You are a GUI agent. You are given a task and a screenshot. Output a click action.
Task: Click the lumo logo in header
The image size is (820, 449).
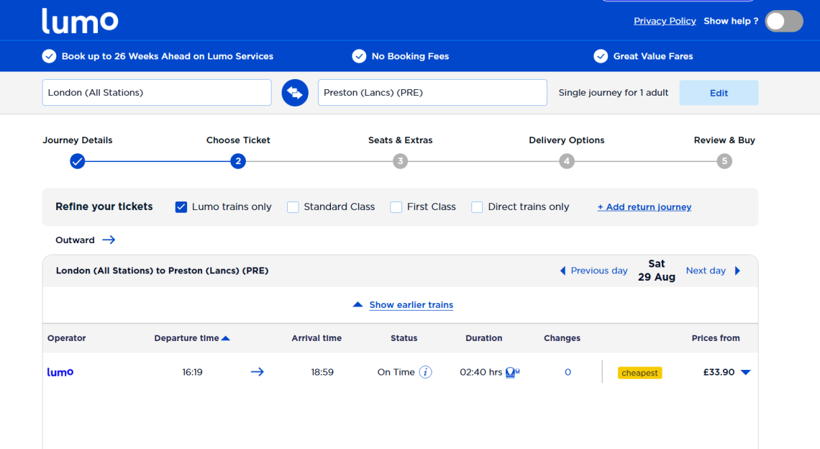pyautogui.click(x=80, y=21)
